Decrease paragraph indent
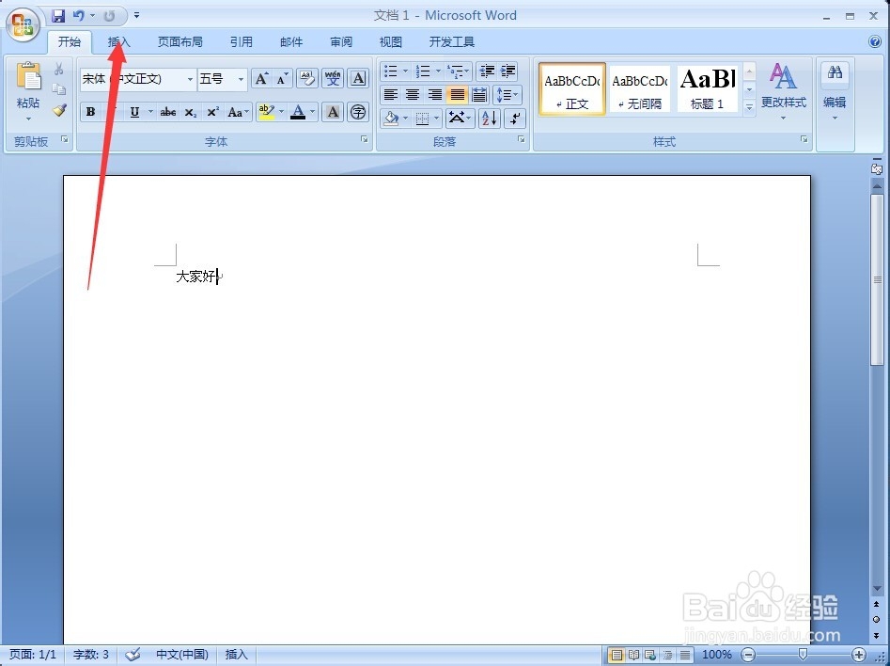 click(x=487, y=71)
